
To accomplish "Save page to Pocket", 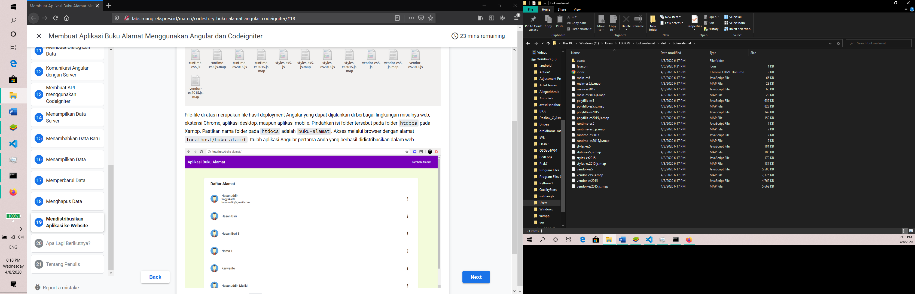I will (421, 18).
